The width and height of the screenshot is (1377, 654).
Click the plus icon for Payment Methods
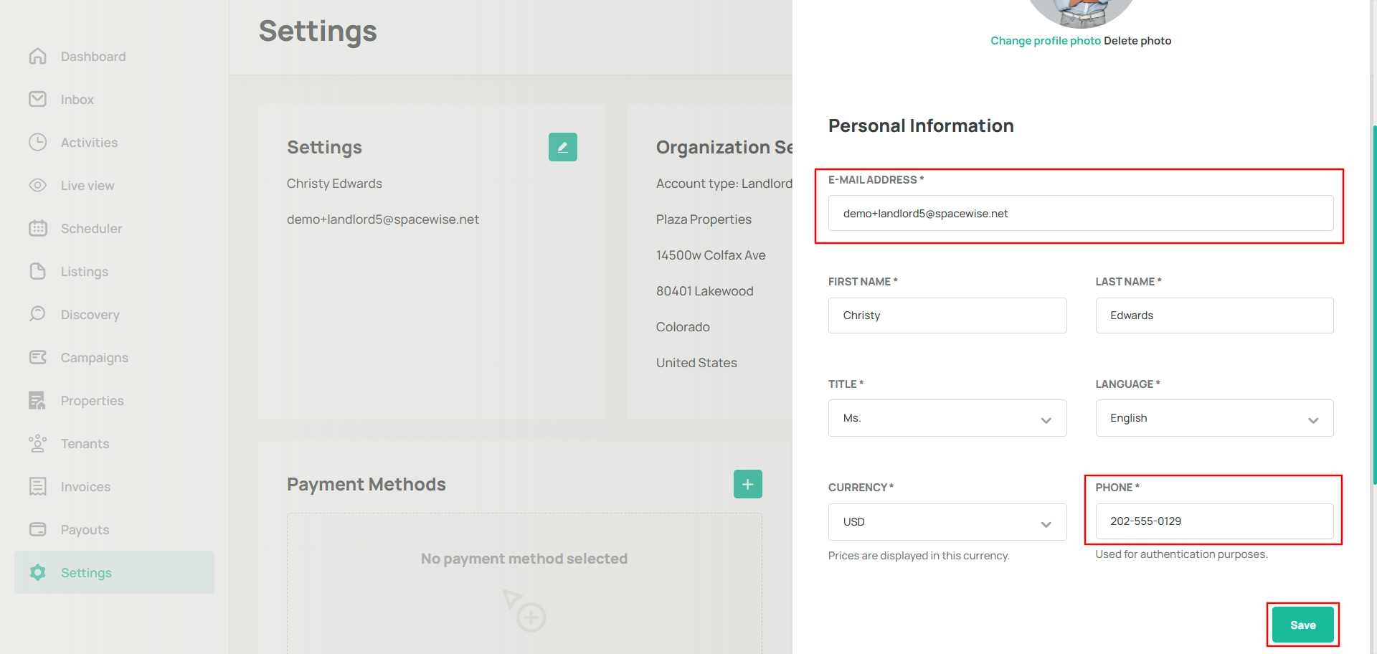(747, 484)
